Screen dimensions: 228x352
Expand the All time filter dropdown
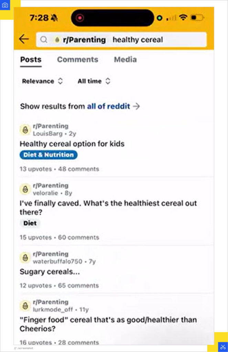click(94, 81)
